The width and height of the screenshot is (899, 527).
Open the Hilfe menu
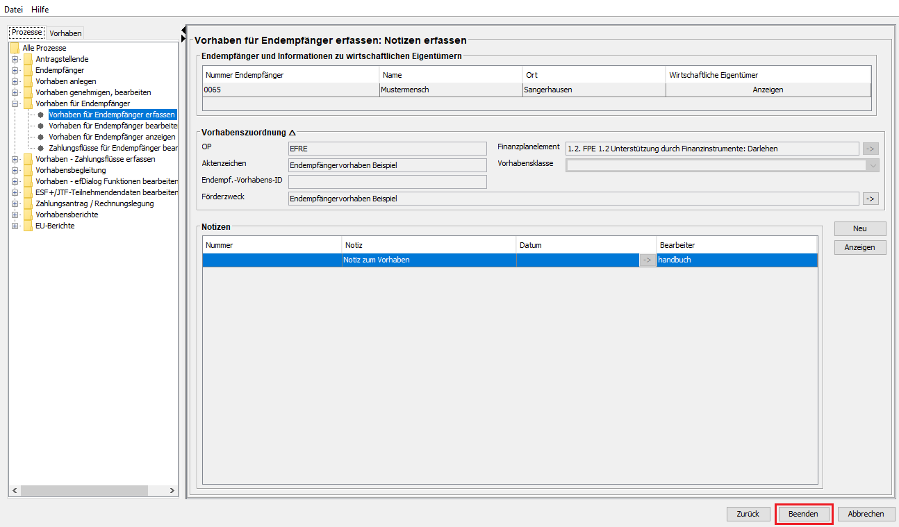(40, 10)
